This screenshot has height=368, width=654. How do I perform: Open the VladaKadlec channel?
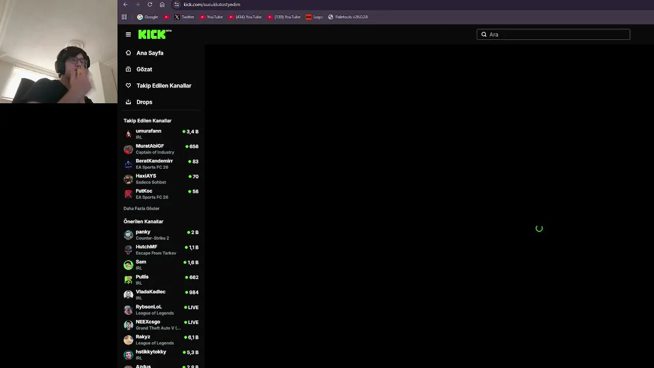tap(161, 294)
